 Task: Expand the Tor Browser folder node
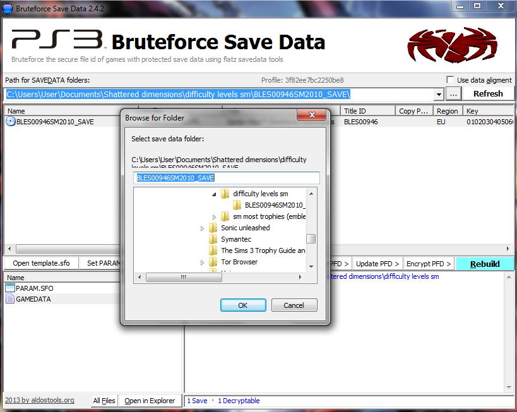click(x=202, y=262)
